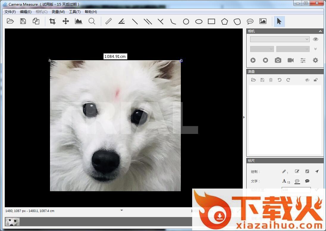Choose the angle measurement tool
The image size is (326, 231).
[x=121, y=21]
